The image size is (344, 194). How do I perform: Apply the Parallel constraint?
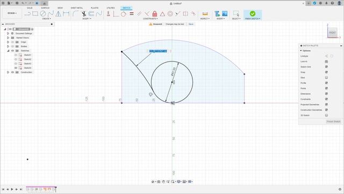(x=139, y=13)
